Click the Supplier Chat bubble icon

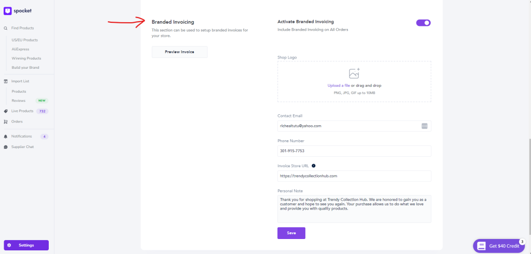[6, 147]
